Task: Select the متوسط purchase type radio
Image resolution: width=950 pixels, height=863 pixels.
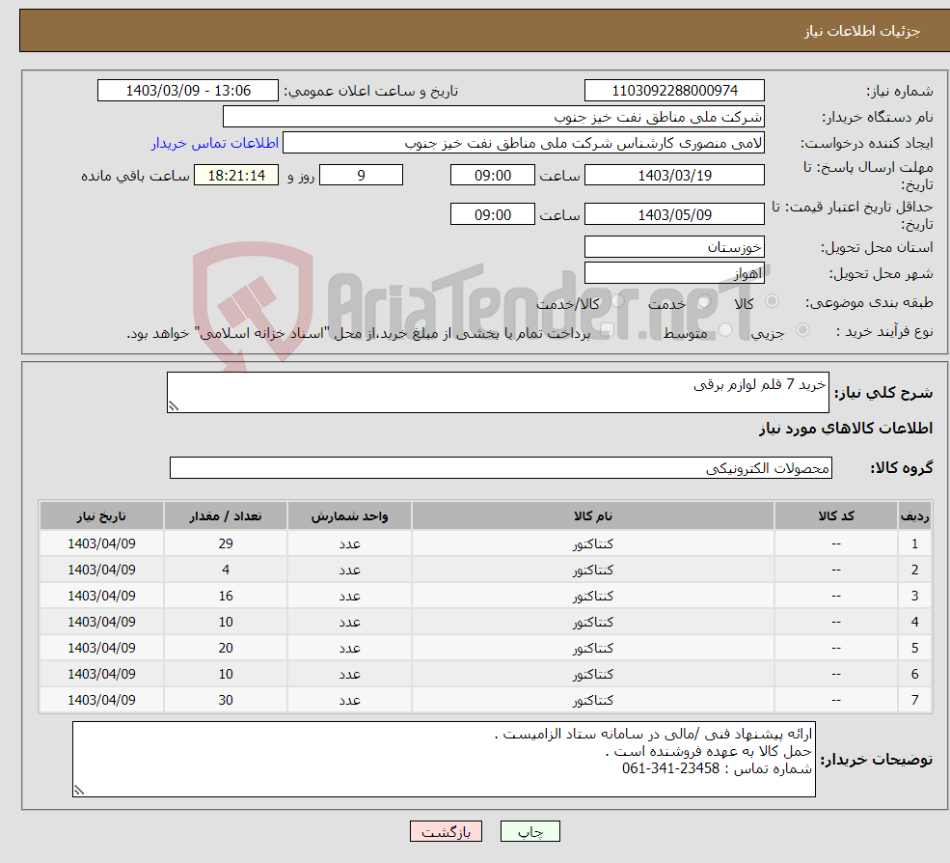Action: click(725, 329)
